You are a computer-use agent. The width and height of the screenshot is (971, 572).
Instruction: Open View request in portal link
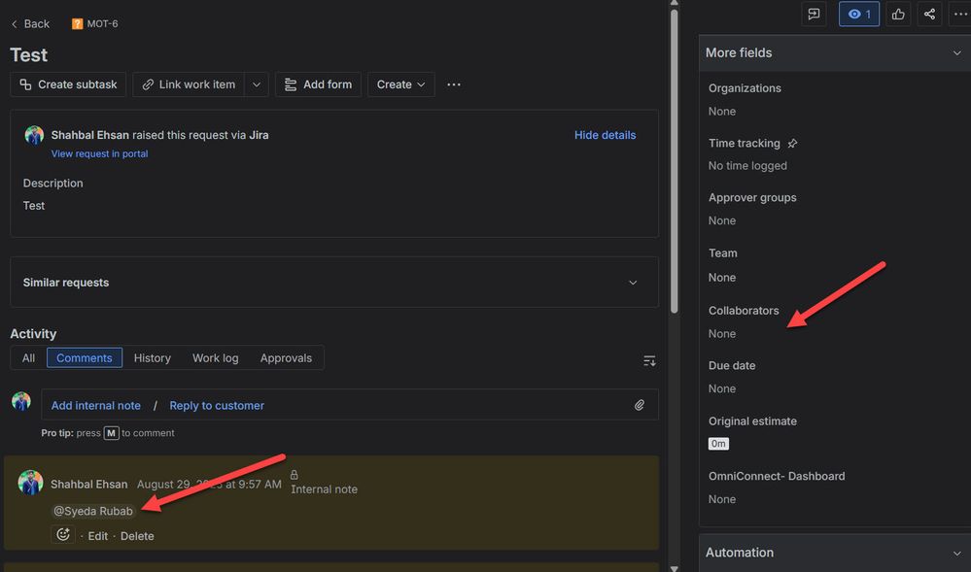pyautogui.click(x=99, y=153)
